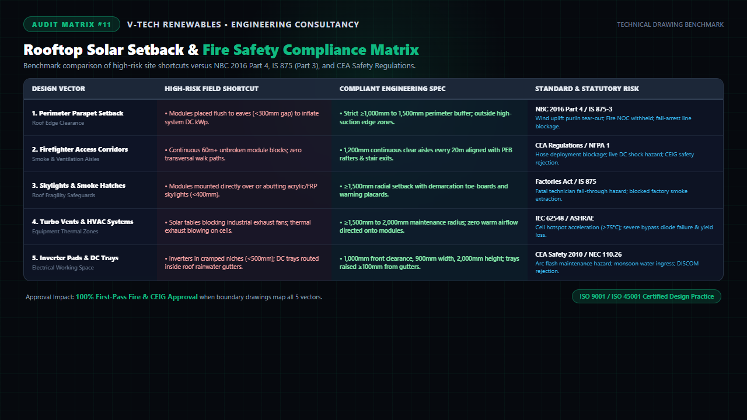This screenshot has height=420, width=747.
Task: Click the AUDIT MATRIX #11 badge
Action: tap(72, 24)
